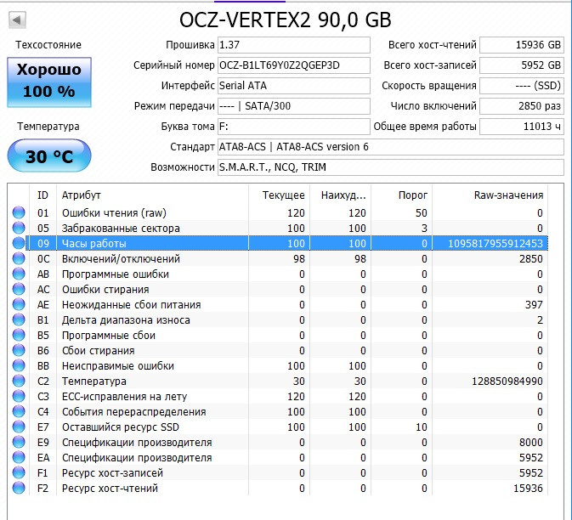
Task: Click the Режим передачи field with SATA/300
Action: coord(294,106)
